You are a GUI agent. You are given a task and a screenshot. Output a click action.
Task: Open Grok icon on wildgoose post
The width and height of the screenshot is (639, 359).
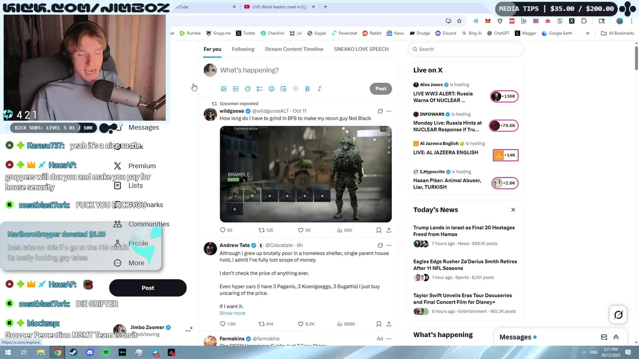click(x=380, y=111)
